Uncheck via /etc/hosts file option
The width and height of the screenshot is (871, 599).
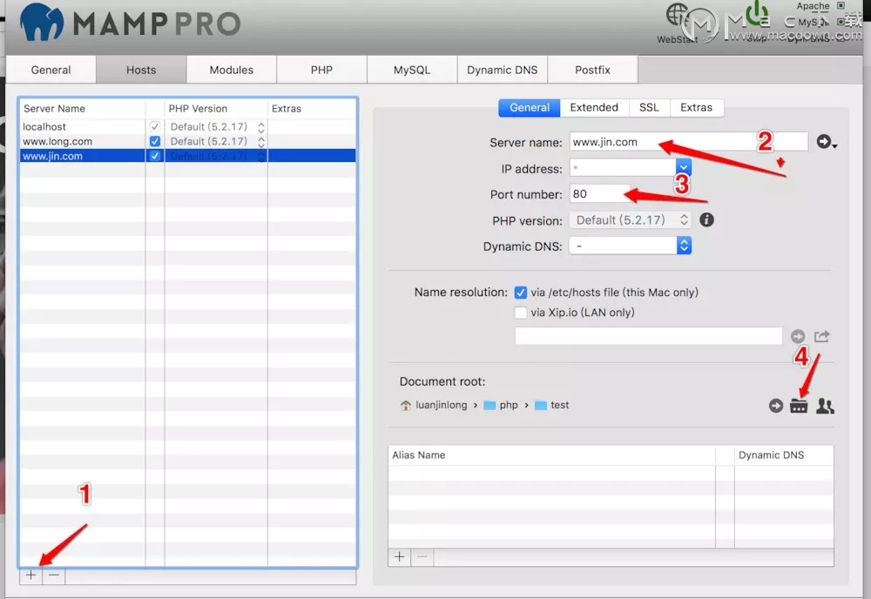(x=521, y=293)
